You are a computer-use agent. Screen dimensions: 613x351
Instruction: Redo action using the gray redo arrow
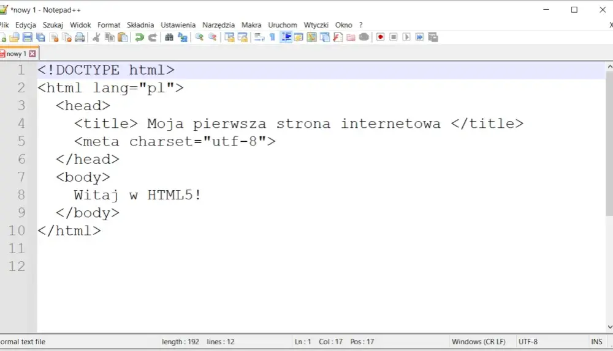point(153,37)
